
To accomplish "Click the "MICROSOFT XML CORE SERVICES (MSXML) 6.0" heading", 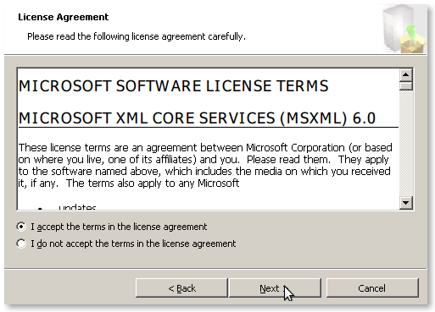I will (197, 118).
